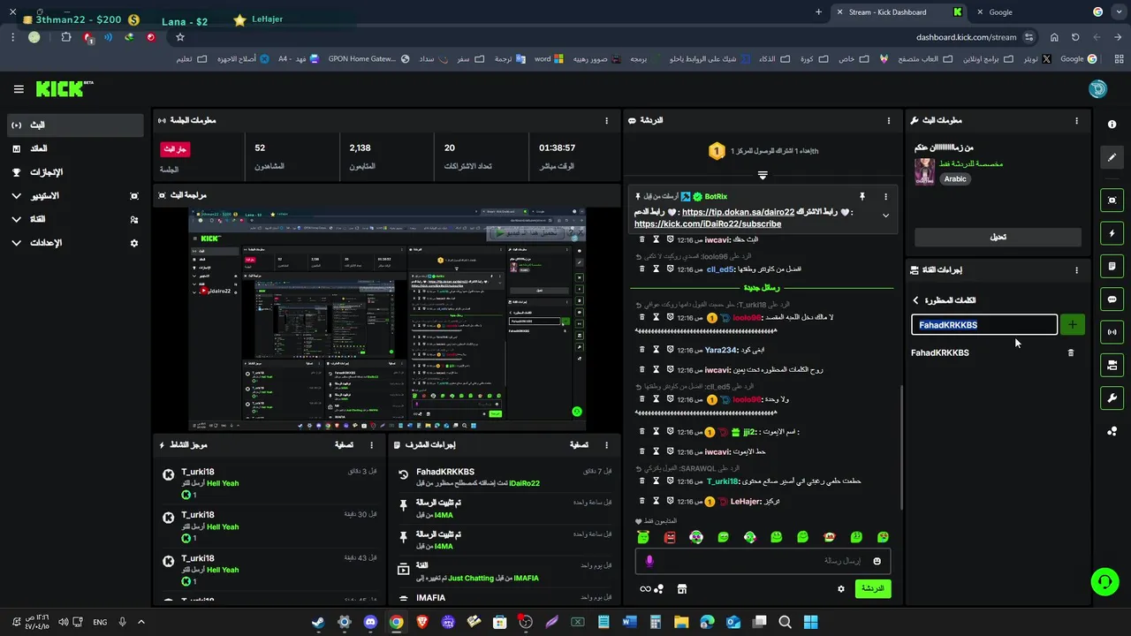Image resolution: width=1131 pixels, height=636 pixels.
Task: Open the chat shop storefront icon
Action: pyautogui.click(x=681, y=589)
